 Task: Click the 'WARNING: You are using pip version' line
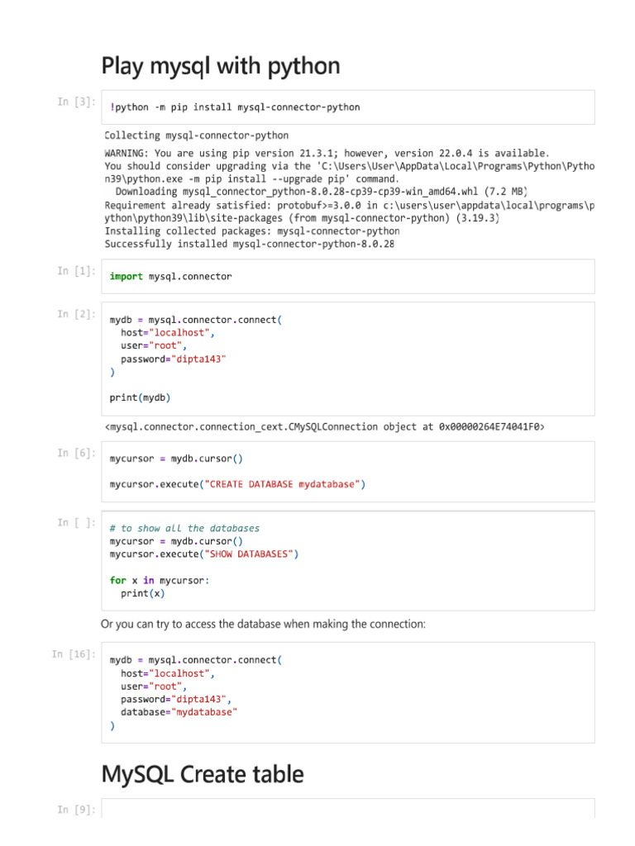(327, 153)
